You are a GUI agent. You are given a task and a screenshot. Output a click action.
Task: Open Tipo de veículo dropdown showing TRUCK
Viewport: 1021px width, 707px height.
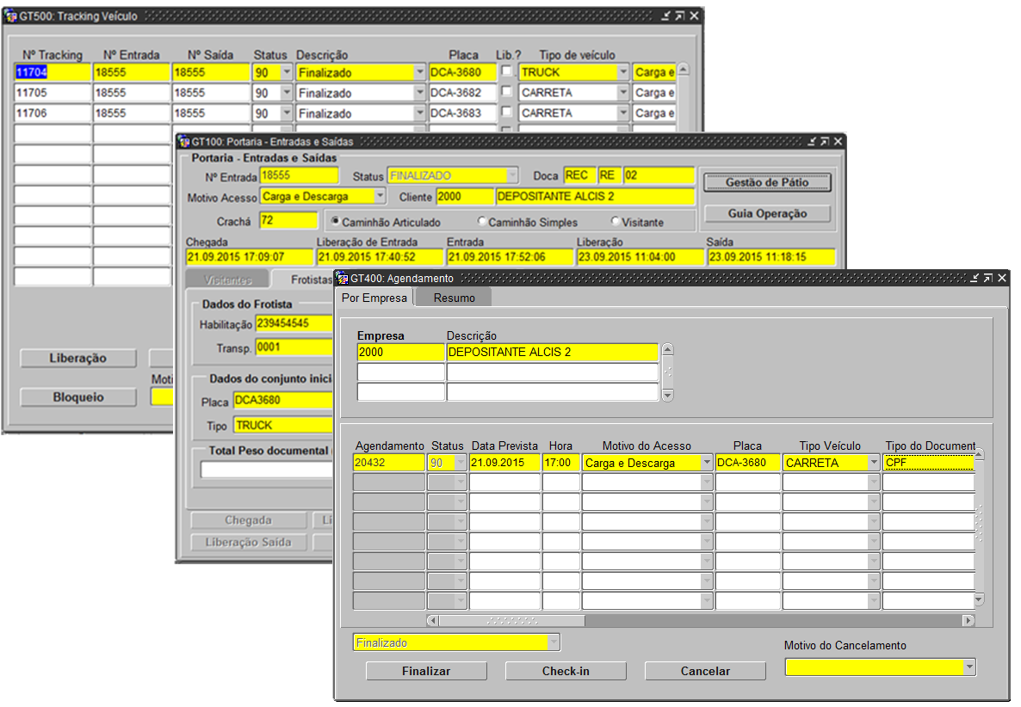point(623,72)
